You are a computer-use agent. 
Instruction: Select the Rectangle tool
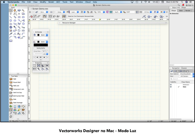coord(19,17)
